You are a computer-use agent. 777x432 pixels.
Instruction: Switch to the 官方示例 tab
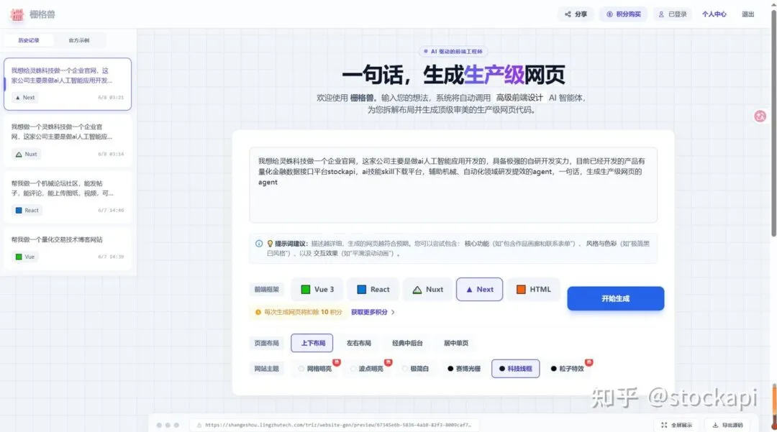79,40
